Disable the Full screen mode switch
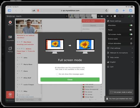This screenshot has height=108, width=140. click(131, 34)
